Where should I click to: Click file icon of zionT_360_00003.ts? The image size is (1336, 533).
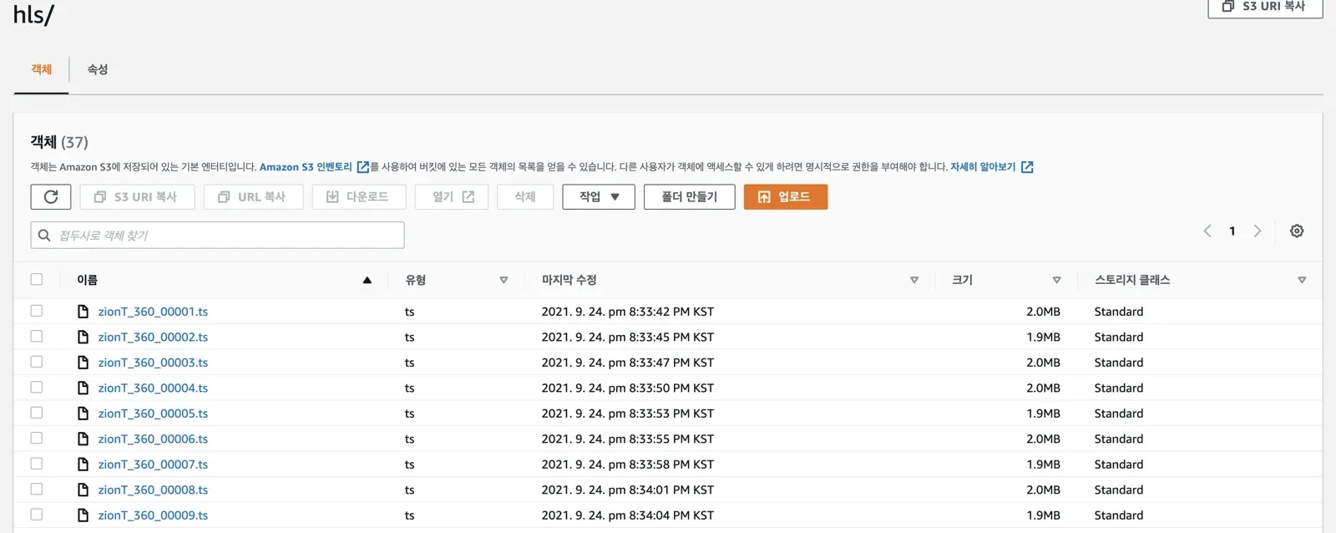[83, 363]
